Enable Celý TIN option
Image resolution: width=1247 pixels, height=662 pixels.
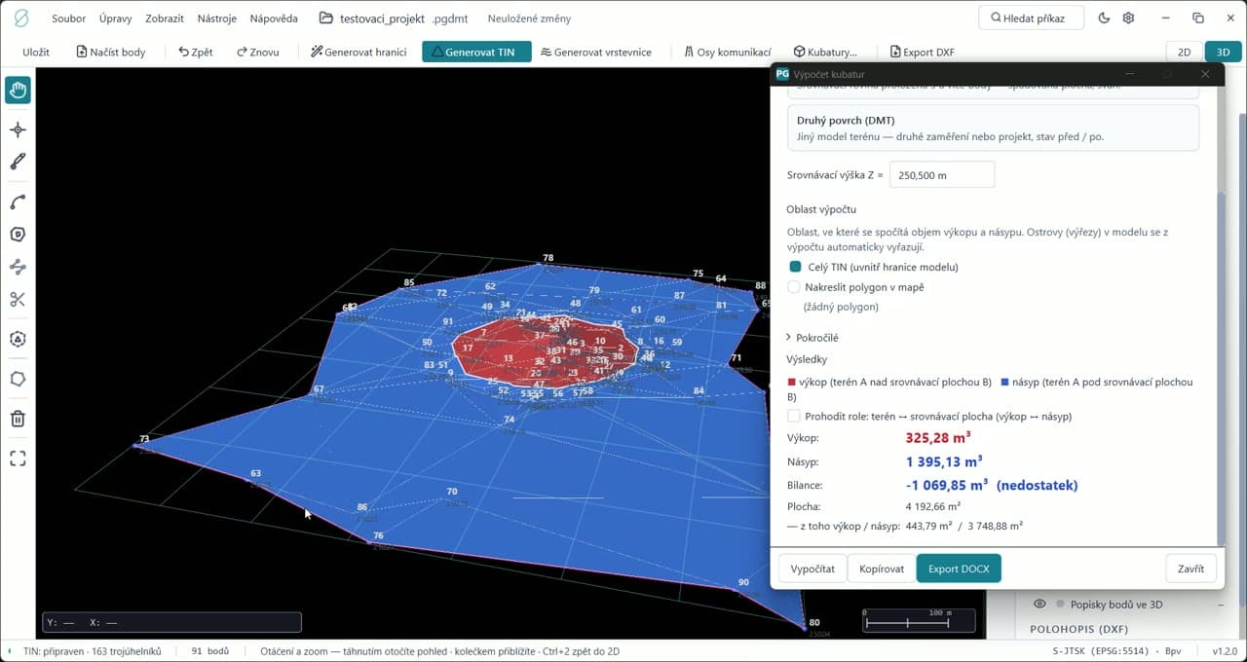(x=795, y=267)
